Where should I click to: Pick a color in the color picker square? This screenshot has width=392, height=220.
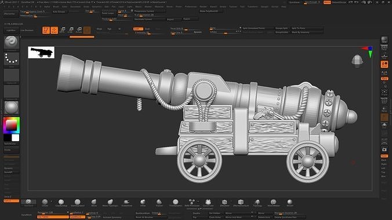tap(12, 126)
